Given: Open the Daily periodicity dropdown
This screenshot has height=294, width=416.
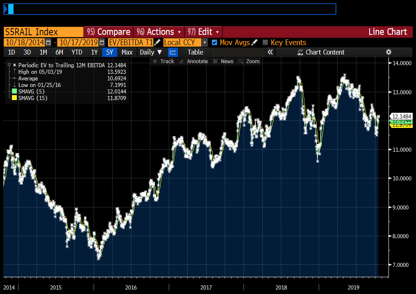Looking at the screenshot, I should (x=150, y=52).
